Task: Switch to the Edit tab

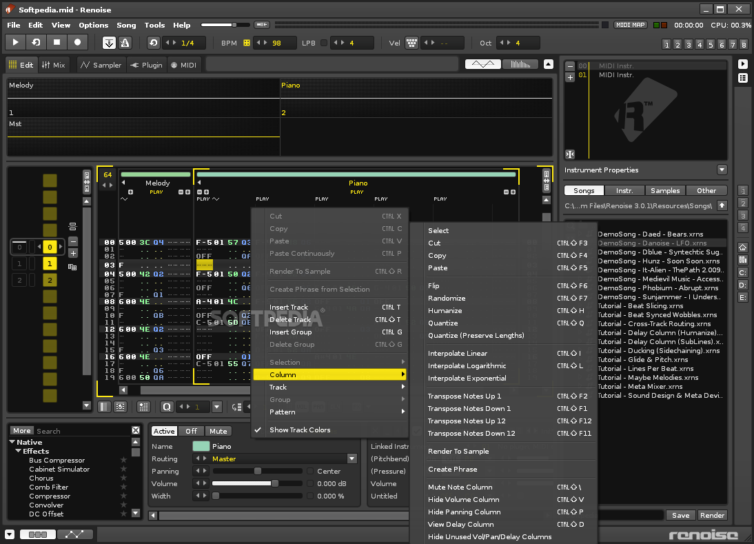Action: pyautogui.click(x=21, y=65)
